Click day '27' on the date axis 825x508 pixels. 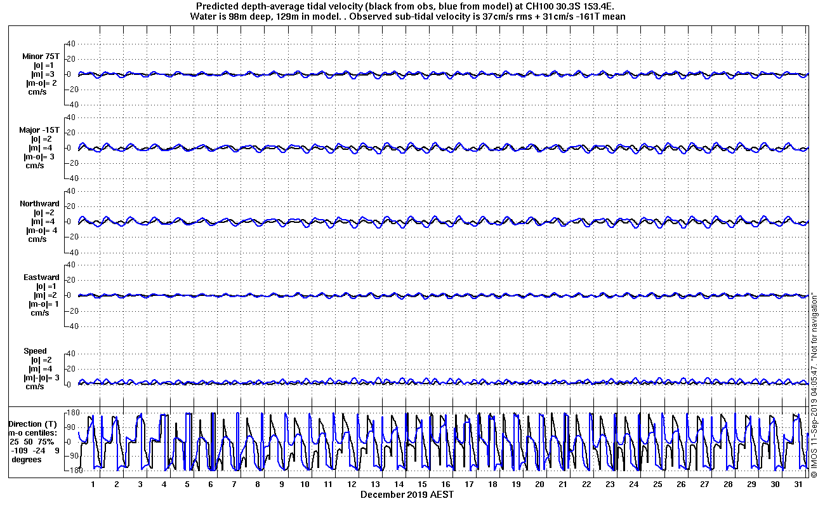point(704,485)
